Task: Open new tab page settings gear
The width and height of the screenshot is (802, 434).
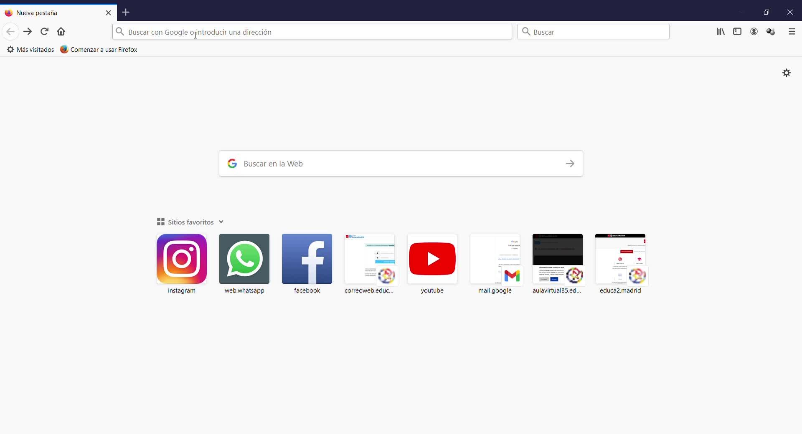Action: click(787, 73)
